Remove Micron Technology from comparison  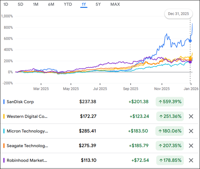(x=191, y=131)
